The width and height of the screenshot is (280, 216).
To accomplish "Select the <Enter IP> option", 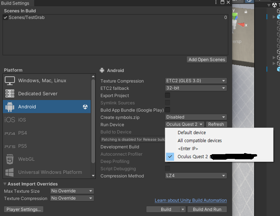I will (x=219, y=149).
